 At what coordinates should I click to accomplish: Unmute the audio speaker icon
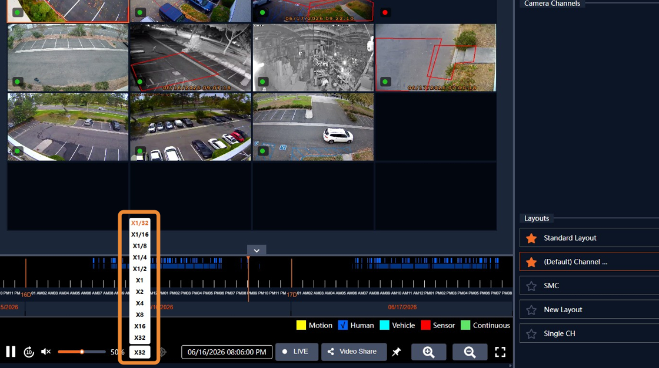point(46,352)
